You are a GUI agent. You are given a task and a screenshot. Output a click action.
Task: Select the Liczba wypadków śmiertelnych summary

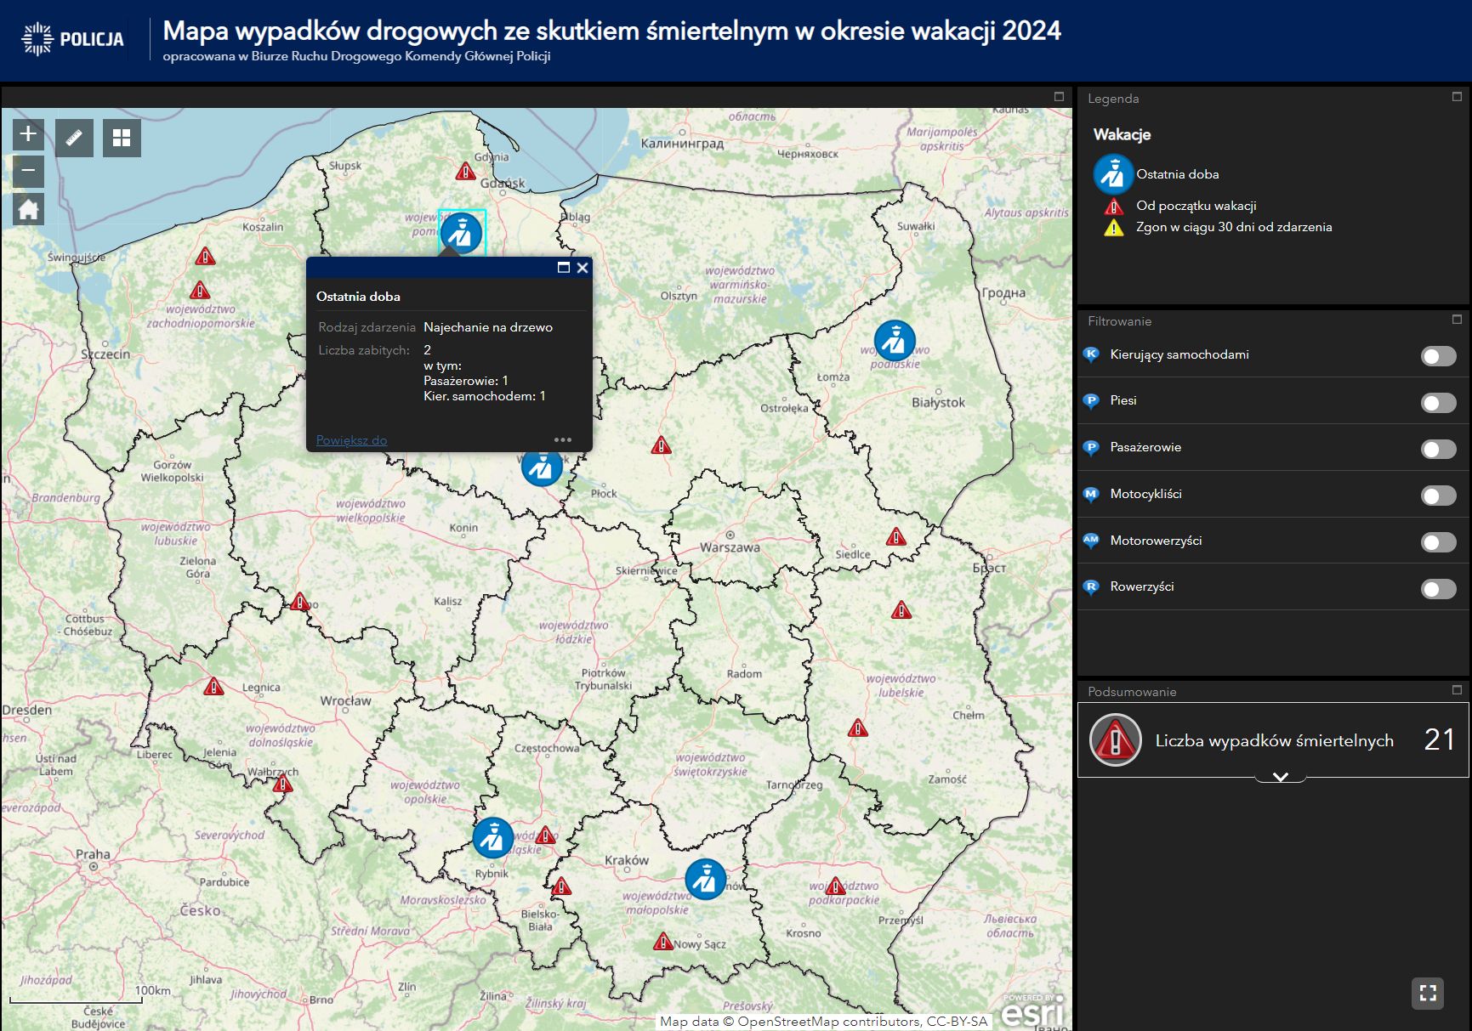click(1273, 740)
